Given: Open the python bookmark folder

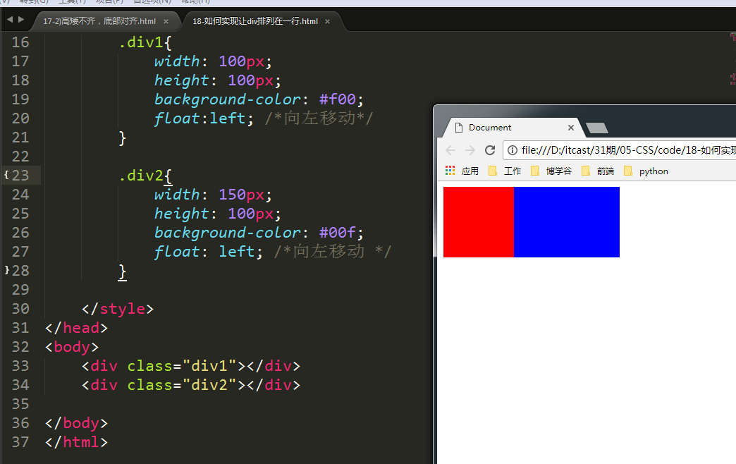Looking at the screenshot, I should pos(646,171).
